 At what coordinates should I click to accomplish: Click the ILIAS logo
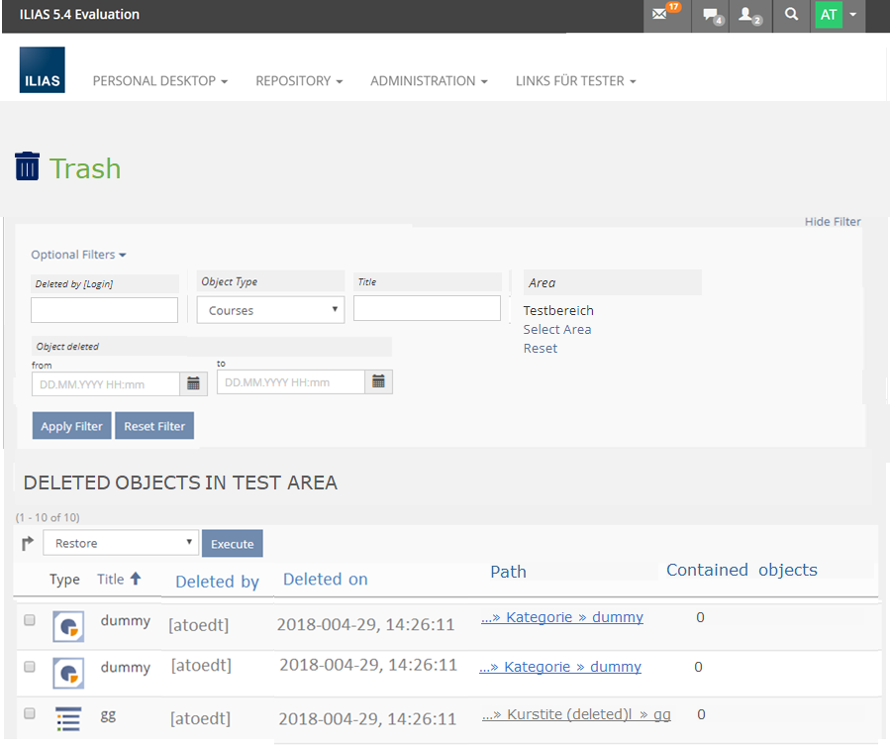point(42,70)
